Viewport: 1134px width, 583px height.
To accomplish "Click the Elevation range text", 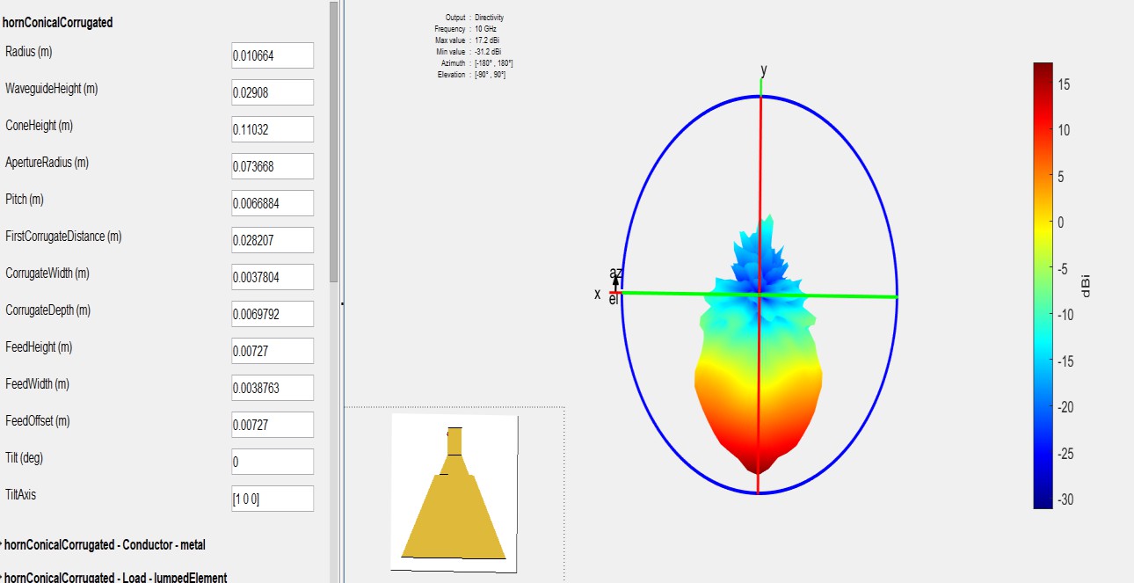I will (x=471, y=75).
